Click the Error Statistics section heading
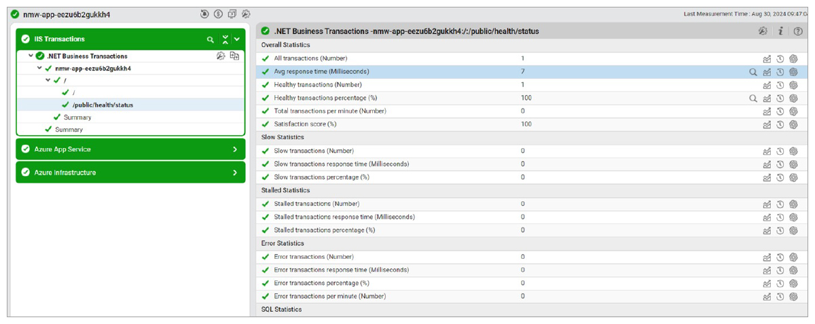Image resolution: width=815 pixels, height=324 pixels. coord(283,244)
